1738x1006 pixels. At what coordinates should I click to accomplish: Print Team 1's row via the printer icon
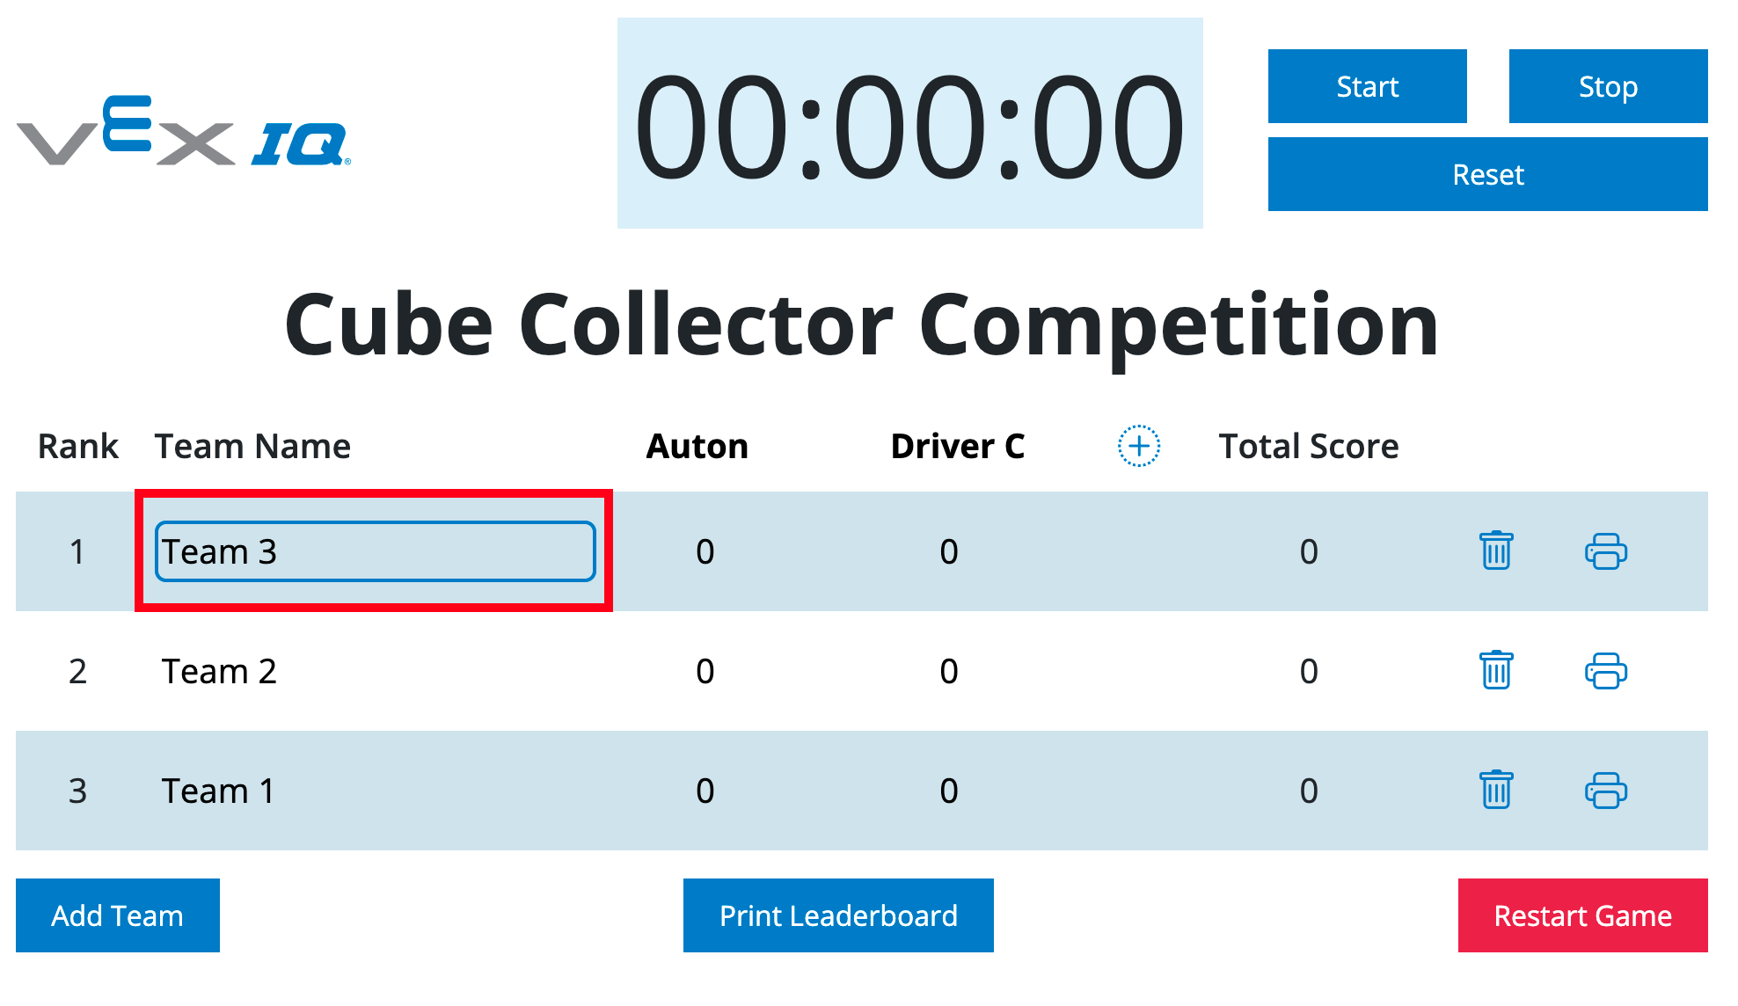pyautogui.click(x=1604, y=791)
